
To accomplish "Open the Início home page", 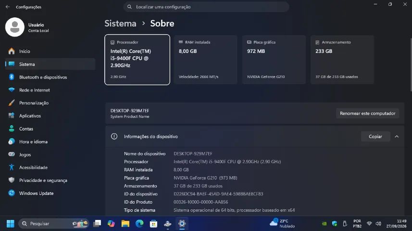I will coord(50,51).
